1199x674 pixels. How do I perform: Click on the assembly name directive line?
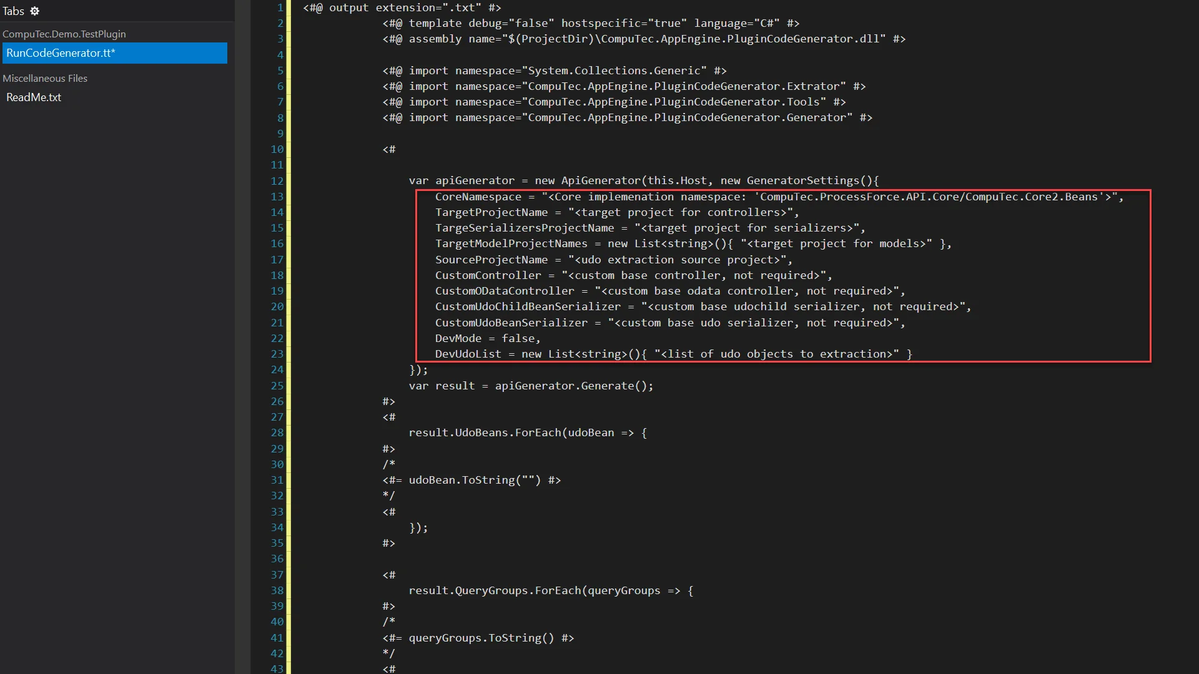click(x=643, y=39)
